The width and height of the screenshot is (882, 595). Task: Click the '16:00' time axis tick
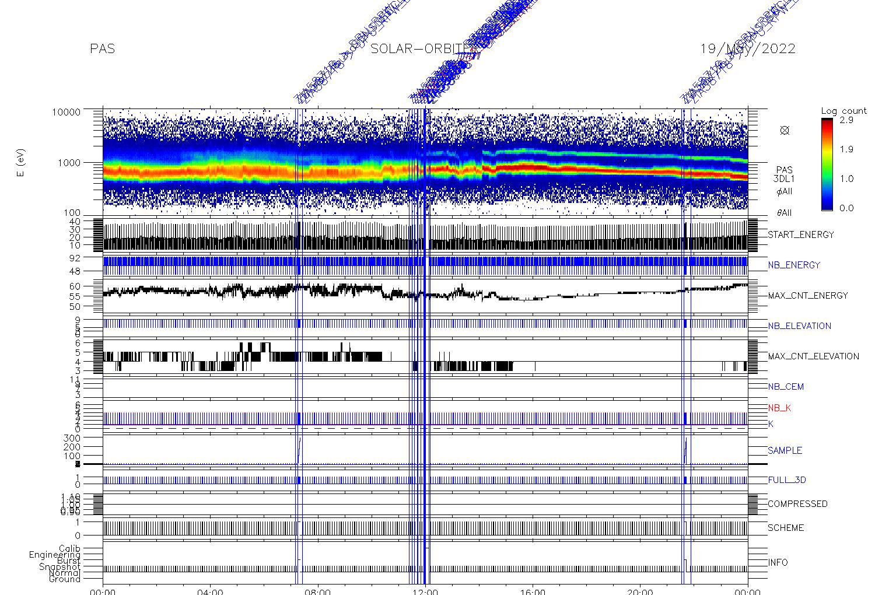click(533, 591)
